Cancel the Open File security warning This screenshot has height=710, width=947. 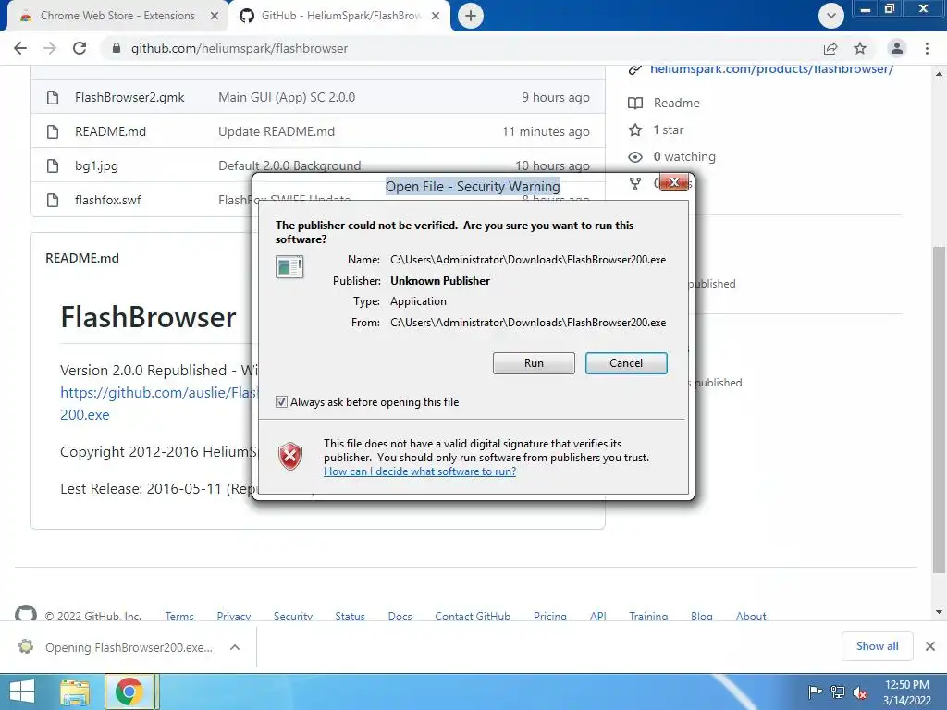[626, 363]
